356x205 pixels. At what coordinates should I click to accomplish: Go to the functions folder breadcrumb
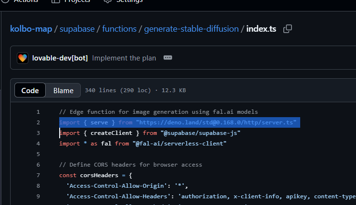point(119,29)
